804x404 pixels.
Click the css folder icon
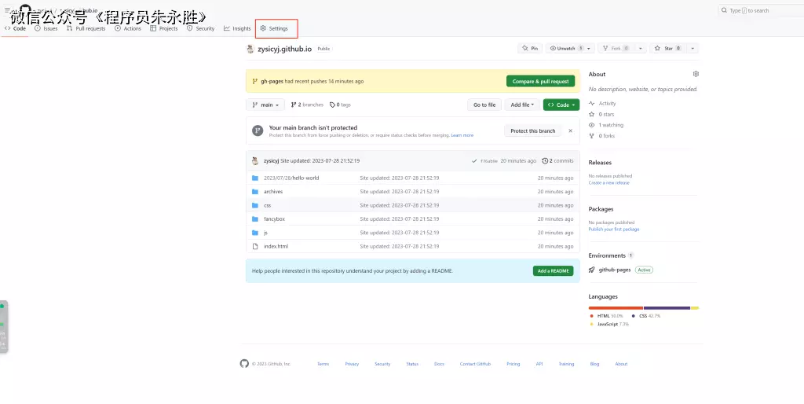click(x=255, y=205)
